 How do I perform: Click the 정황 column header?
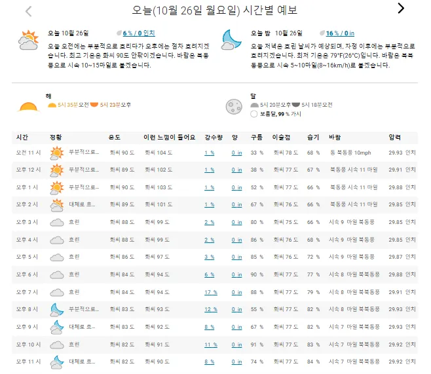[x=56, y=137]
